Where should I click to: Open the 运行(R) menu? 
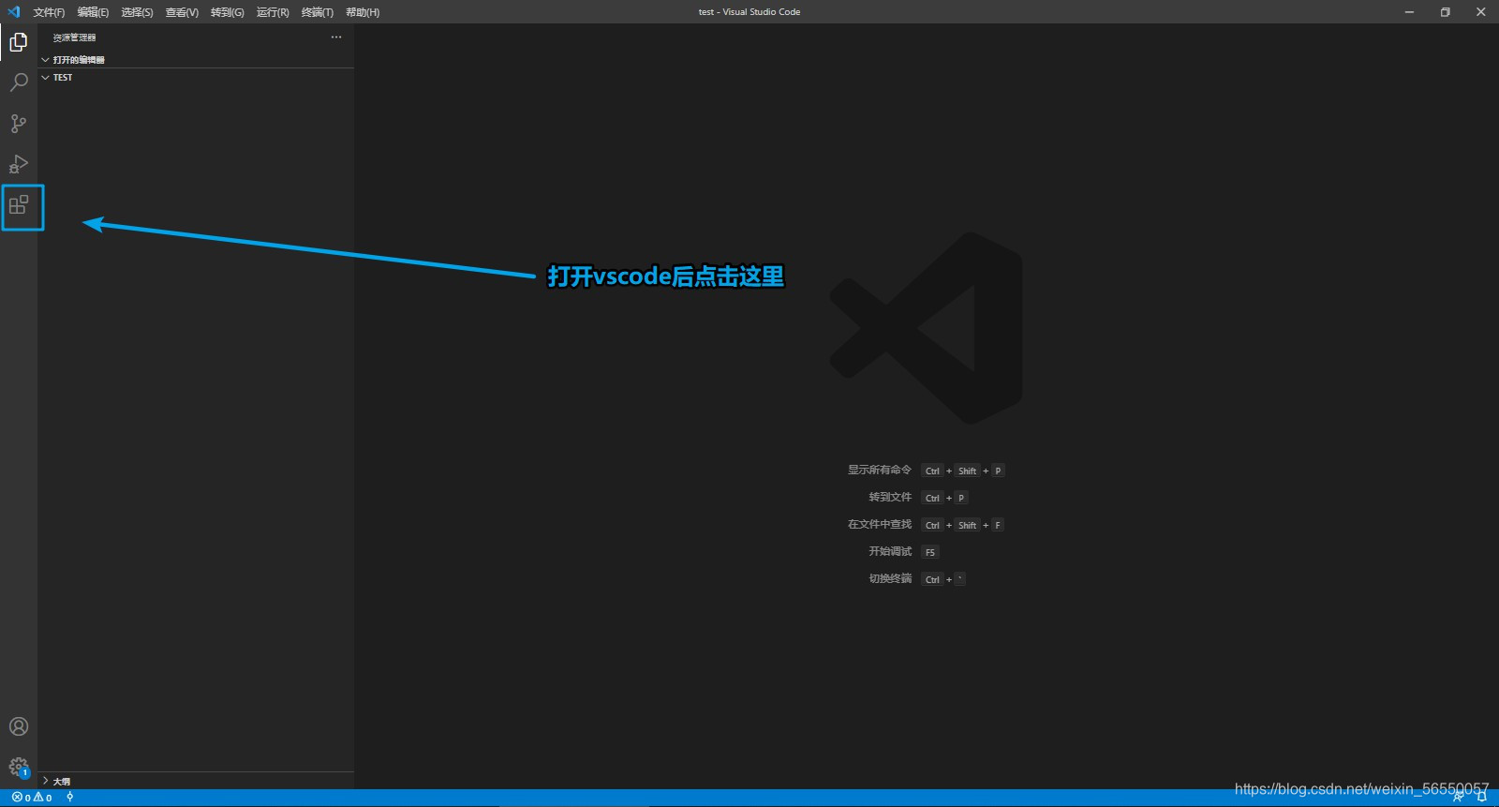(x=273, y=12)
